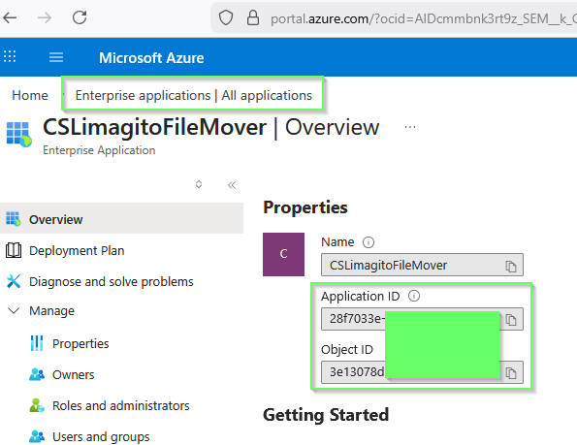Open the ellipsis more options menu

(410, 127)
